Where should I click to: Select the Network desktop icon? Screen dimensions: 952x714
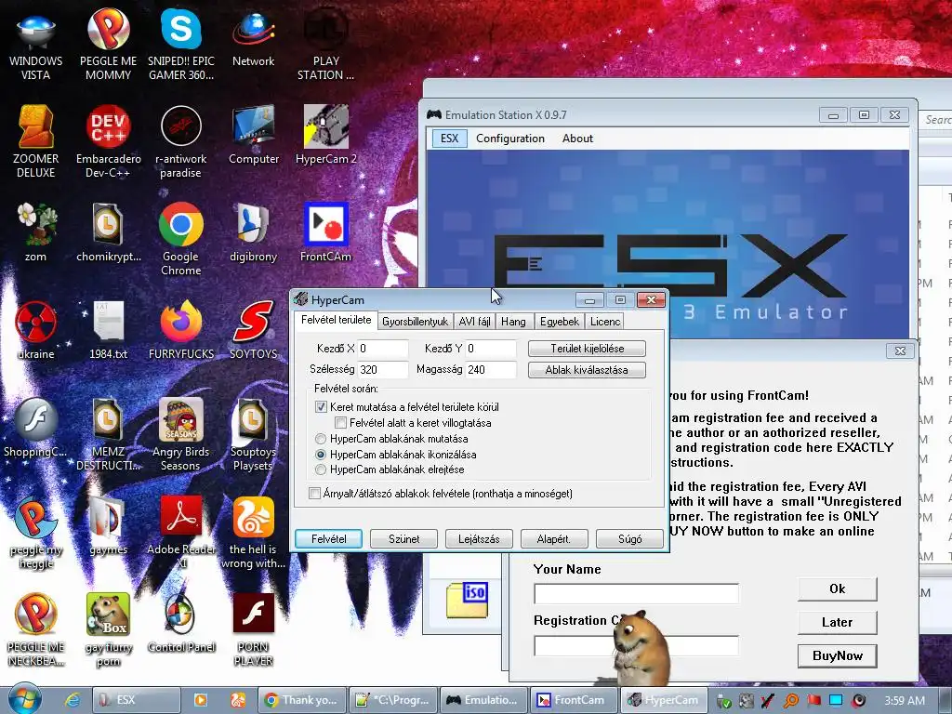tap(253, 39)
